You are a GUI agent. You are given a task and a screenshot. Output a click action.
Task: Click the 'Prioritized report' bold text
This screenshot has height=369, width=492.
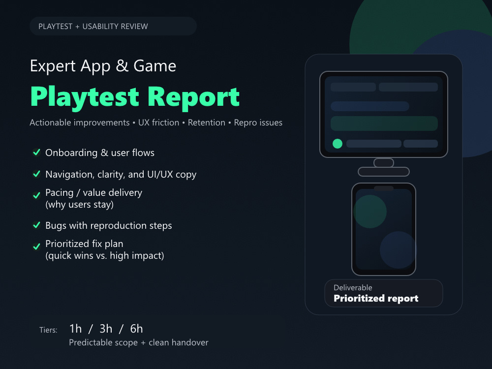pos(376,299)
